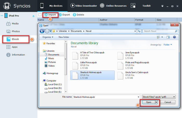Click the Import button
182x118 pixels.
[x=50, y=15]
